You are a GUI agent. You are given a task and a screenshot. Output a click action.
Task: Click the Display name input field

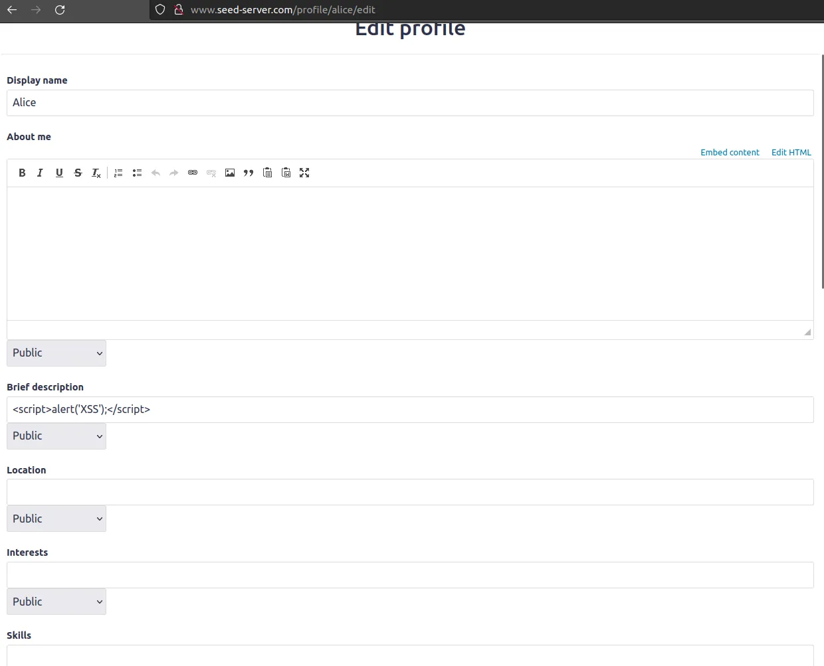coord(410,103)
